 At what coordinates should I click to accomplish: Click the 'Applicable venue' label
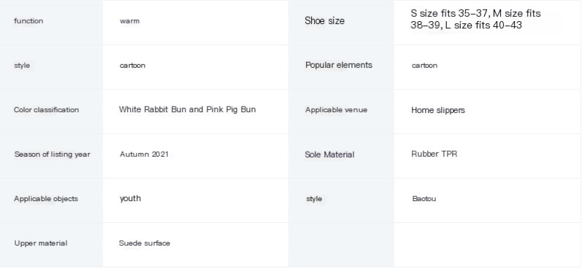(x=337, y=110)
